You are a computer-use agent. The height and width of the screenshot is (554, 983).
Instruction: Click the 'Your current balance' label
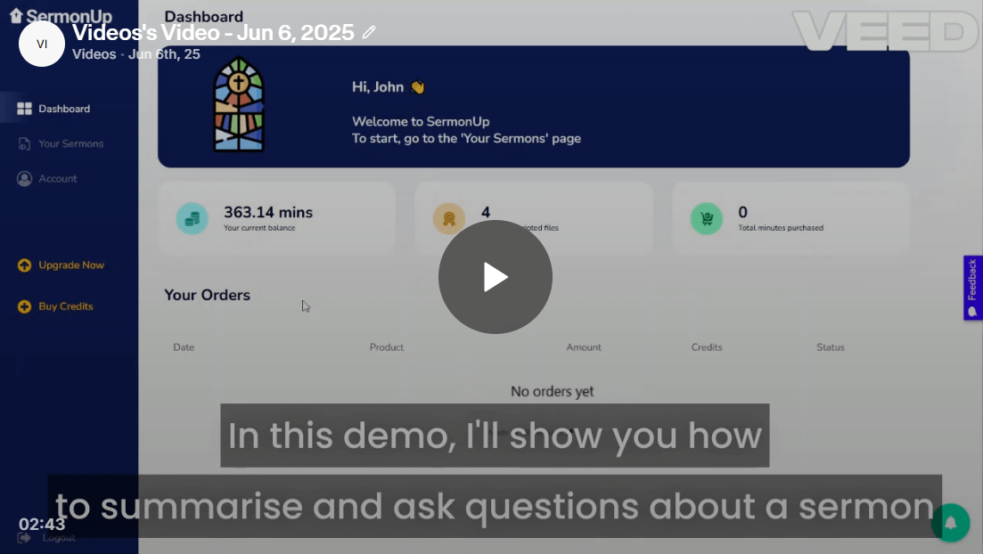[x=259, y=228]
